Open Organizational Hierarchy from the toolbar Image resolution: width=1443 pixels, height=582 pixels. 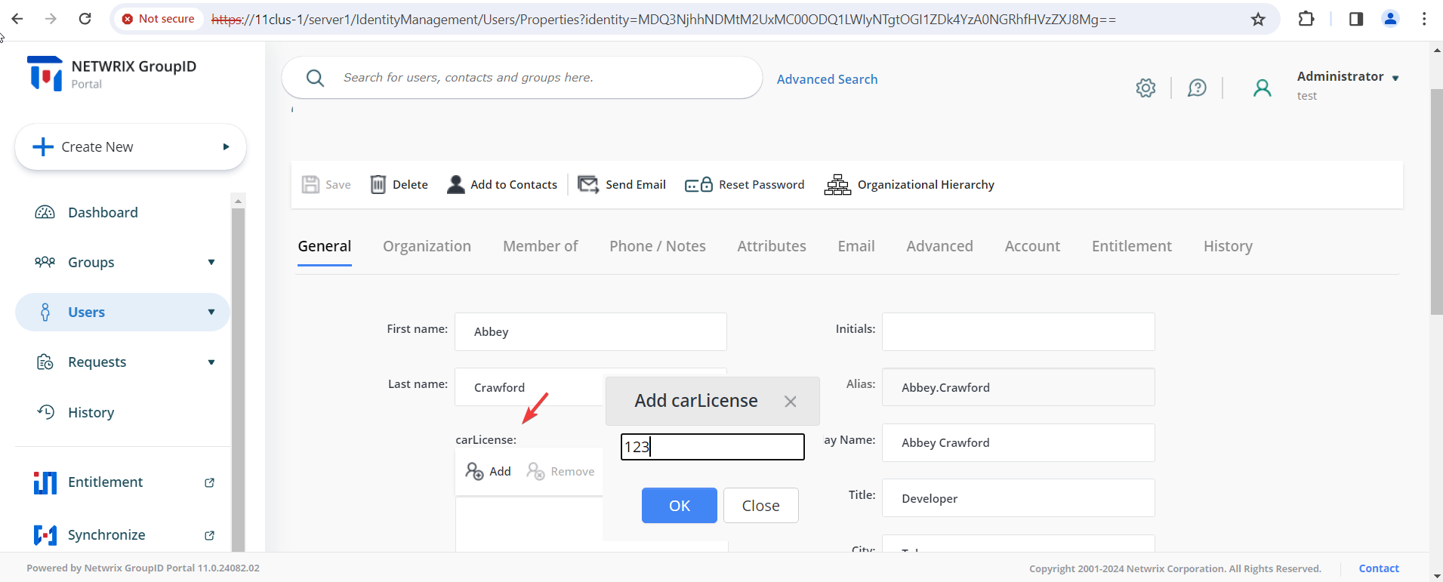click(x=909, y=184)
